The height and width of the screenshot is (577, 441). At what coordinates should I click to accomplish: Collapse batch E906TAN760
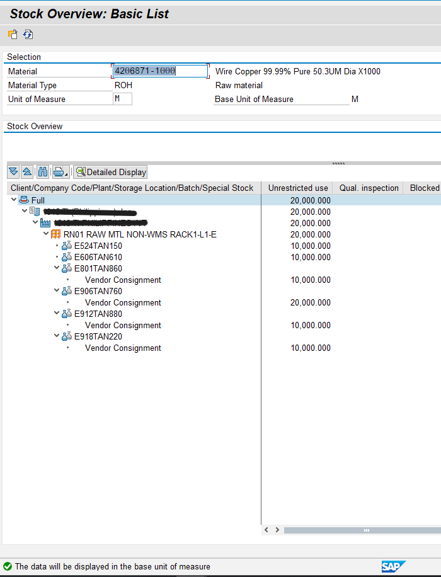point(57,290)
